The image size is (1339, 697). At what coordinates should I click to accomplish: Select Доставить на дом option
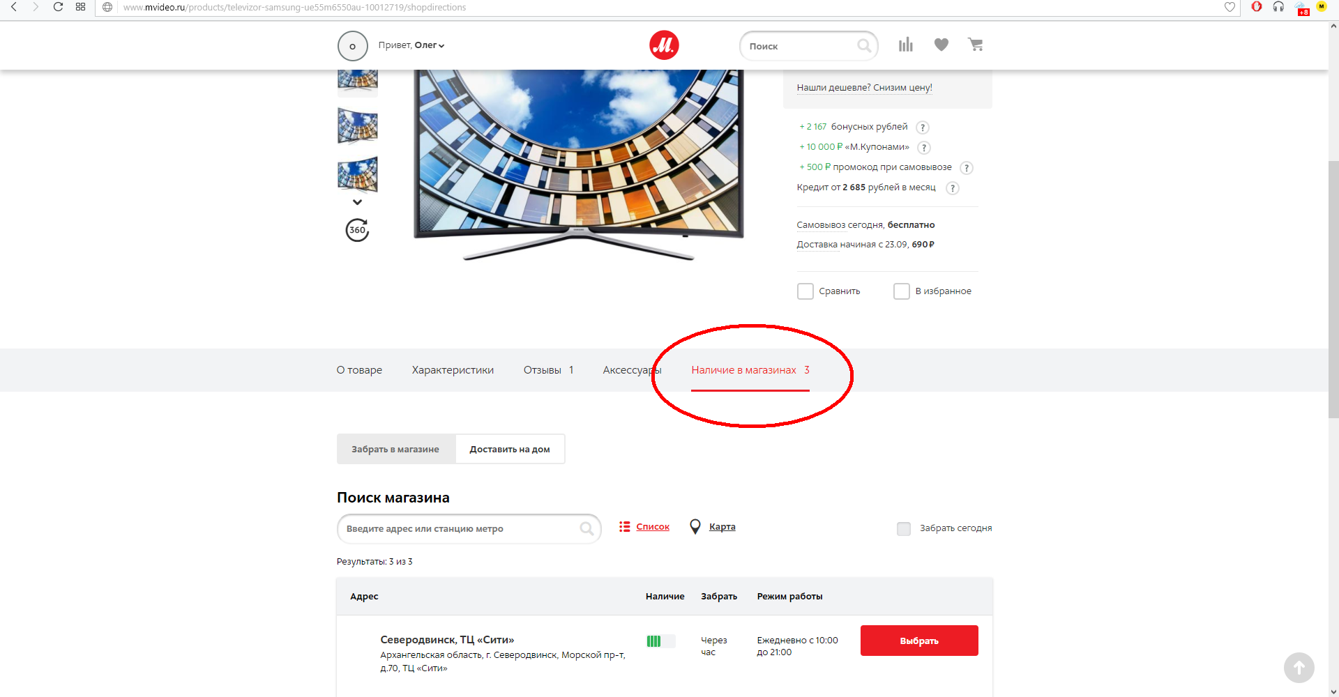(510, 450)
